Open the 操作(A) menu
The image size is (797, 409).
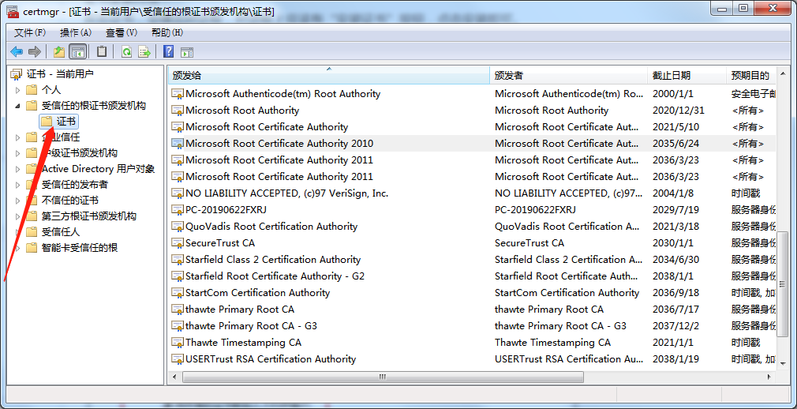(x=76, y=32)
